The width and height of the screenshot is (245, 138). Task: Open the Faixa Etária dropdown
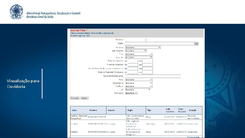(x=139, y=83)
